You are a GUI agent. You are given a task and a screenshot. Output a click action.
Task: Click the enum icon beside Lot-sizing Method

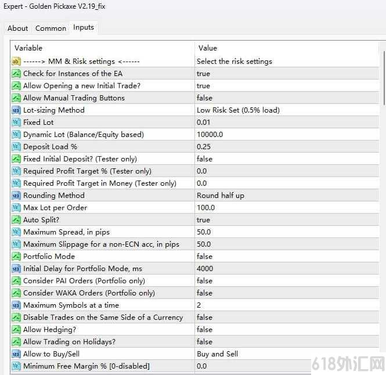pyautogui.click(x=16, y=110)
